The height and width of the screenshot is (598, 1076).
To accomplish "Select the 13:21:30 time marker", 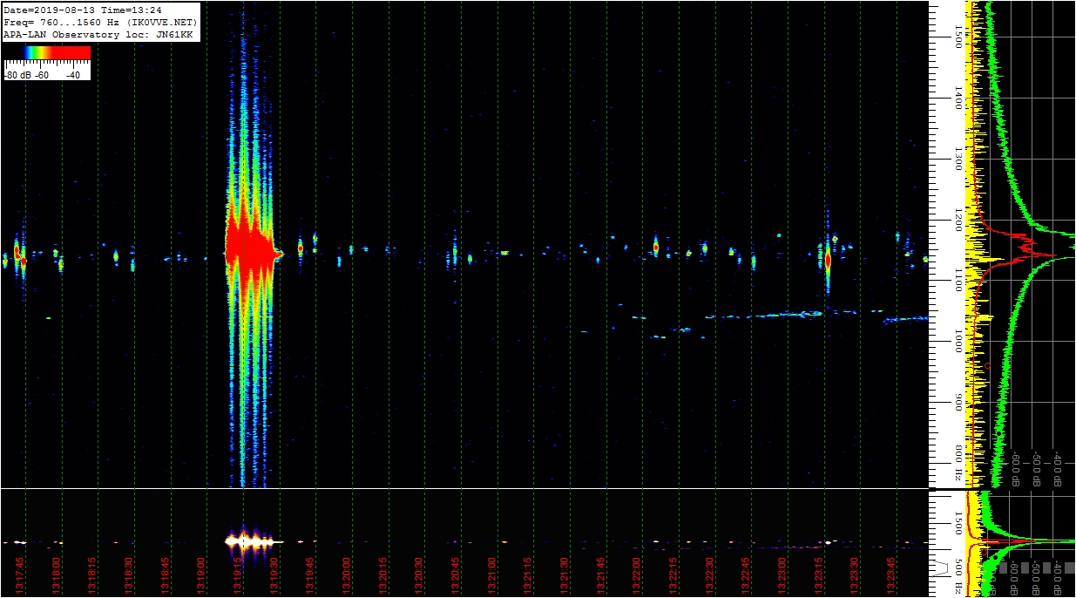I will (564, 577).
